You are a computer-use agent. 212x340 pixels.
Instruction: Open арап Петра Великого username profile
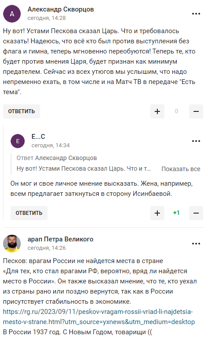[x=60, y=239]
